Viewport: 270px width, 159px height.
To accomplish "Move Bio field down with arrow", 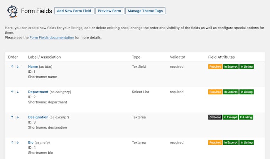I will tap(18, 142).
